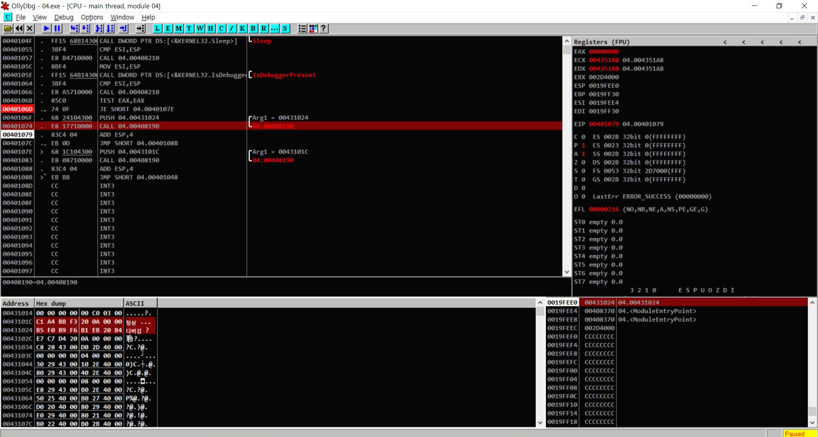The image size is (818, 437).
Task: Show the Breakpoints window (B)
Action: click(253, 29)
